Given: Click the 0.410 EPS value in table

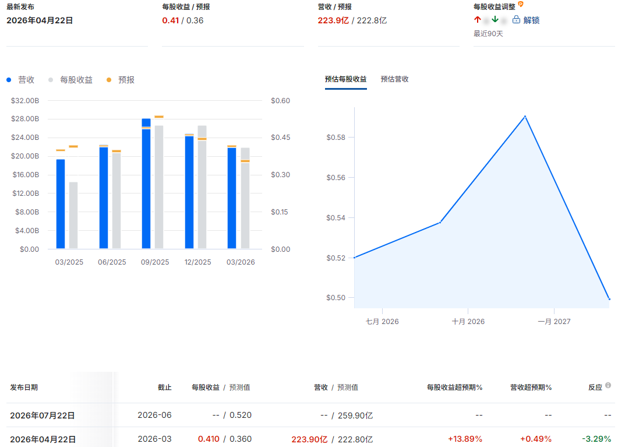Looking at the screenshot, I should pos(209,439).
